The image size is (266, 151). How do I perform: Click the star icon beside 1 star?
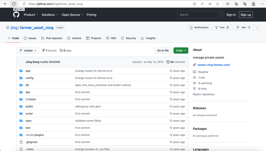[x=195, y=78]
